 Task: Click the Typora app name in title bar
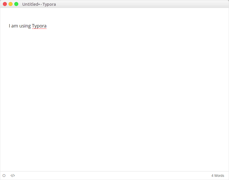(x=49, y=4)
